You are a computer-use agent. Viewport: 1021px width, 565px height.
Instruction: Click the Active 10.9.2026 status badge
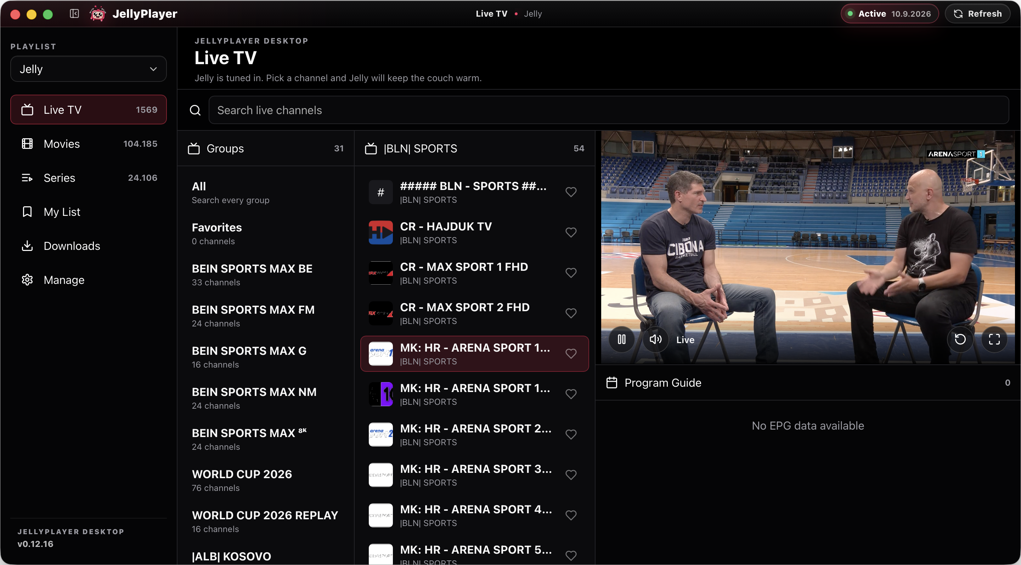point(890,13)
